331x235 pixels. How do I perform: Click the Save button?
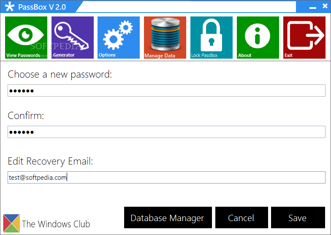(x=298, y=218)
